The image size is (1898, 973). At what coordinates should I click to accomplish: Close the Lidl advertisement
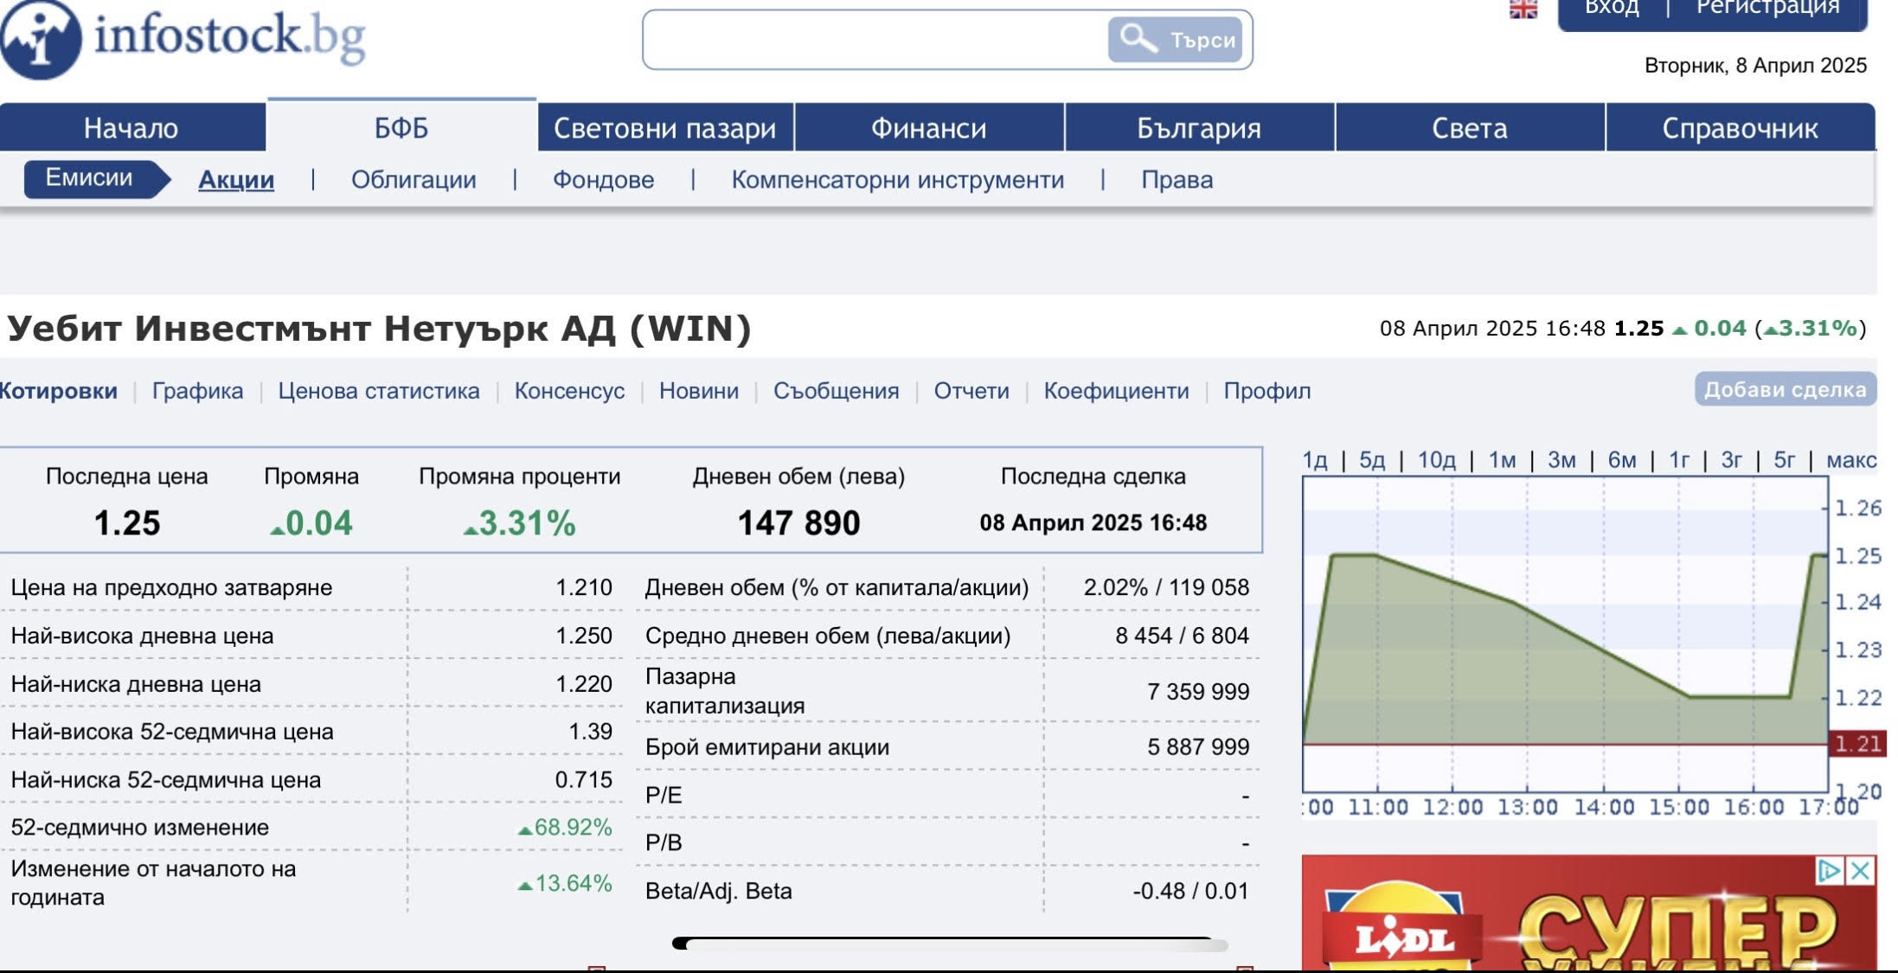(1861, 871)
